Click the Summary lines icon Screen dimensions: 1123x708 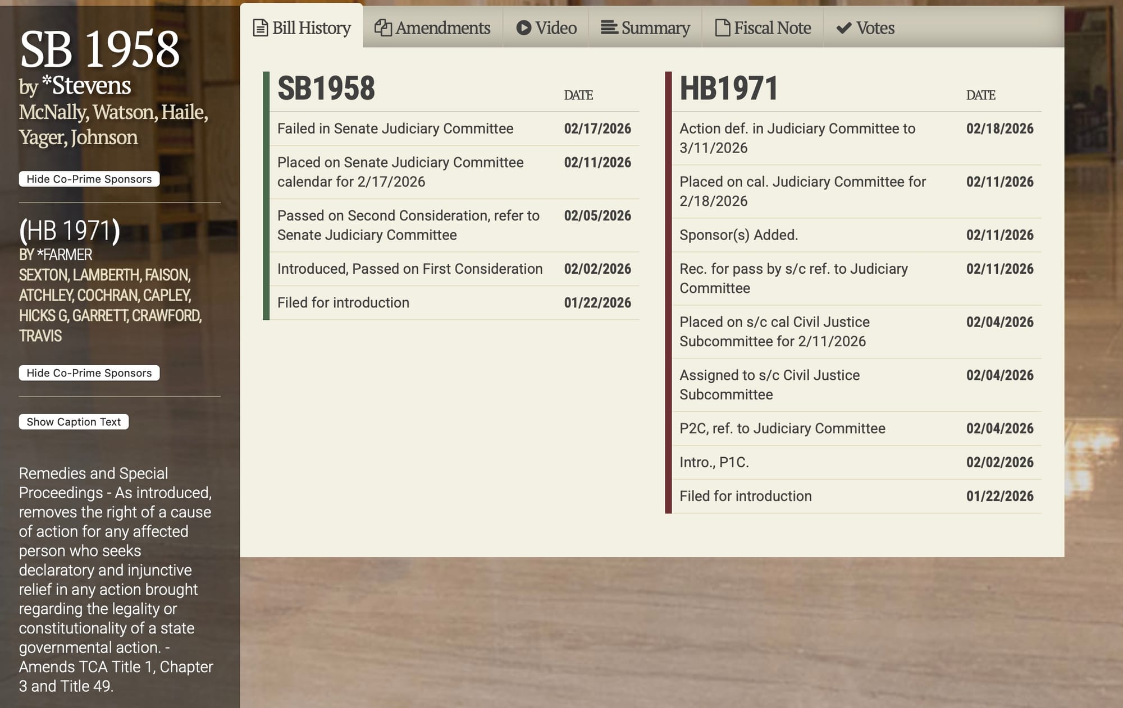[x=609, y=27]
